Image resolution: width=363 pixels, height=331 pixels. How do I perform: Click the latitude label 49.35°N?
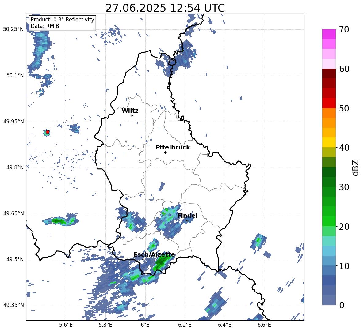coord(13,305)
